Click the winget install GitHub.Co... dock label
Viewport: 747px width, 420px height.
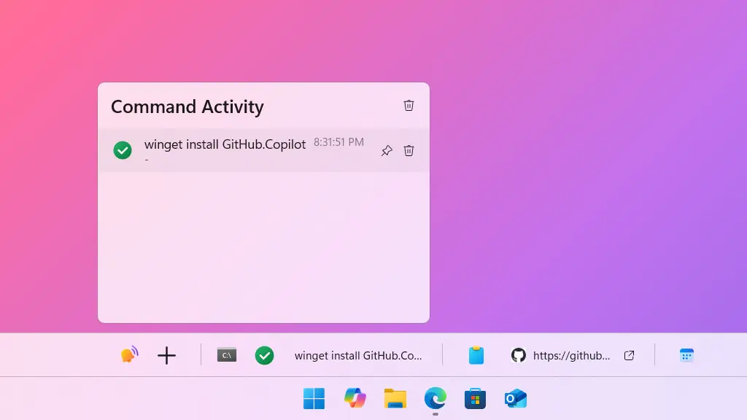[358, 356]
